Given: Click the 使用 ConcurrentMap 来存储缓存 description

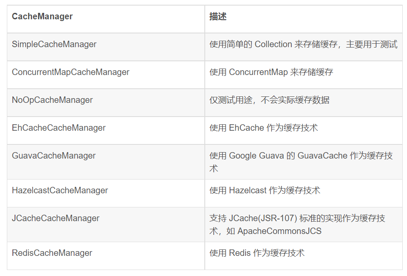Looking at the screenshot, I should pyautogui.click(x=271, y=72).
